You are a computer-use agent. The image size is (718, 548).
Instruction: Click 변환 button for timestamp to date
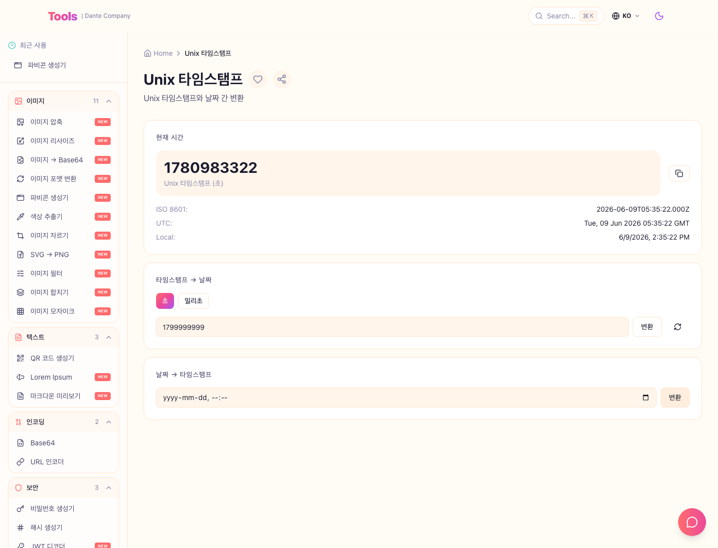point(647,327)
